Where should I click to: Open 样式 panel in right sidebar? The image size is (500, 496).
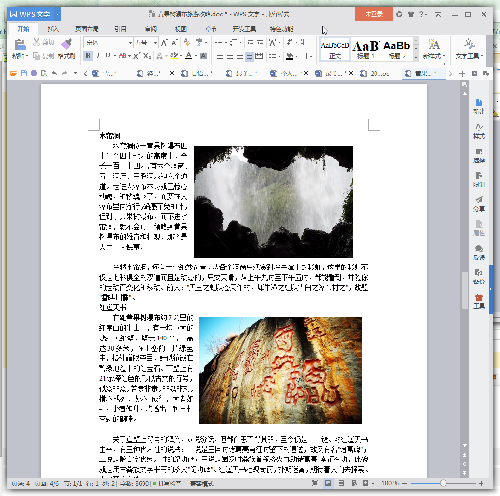479,131
